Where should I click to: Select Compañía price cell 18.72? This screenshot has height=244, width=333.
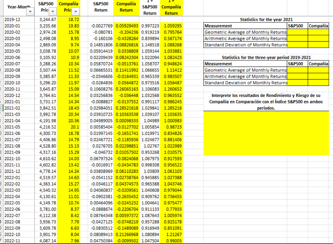tap(69, 19)
